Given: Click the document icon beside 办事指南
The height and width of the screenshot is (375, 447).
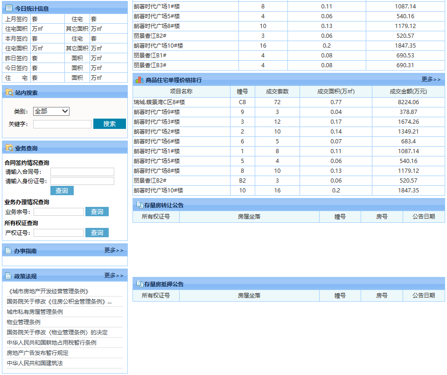Looking at the screenshot, I should pos(8,251).
